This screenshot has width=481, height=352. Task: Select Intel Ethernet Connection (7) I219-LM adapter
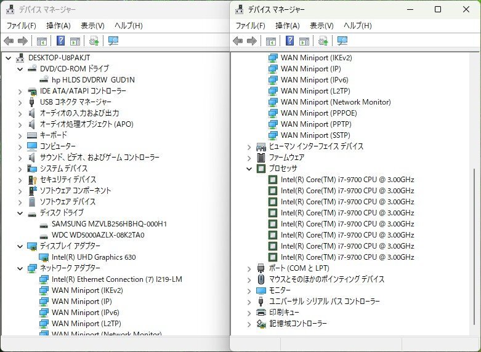(116, 279)
